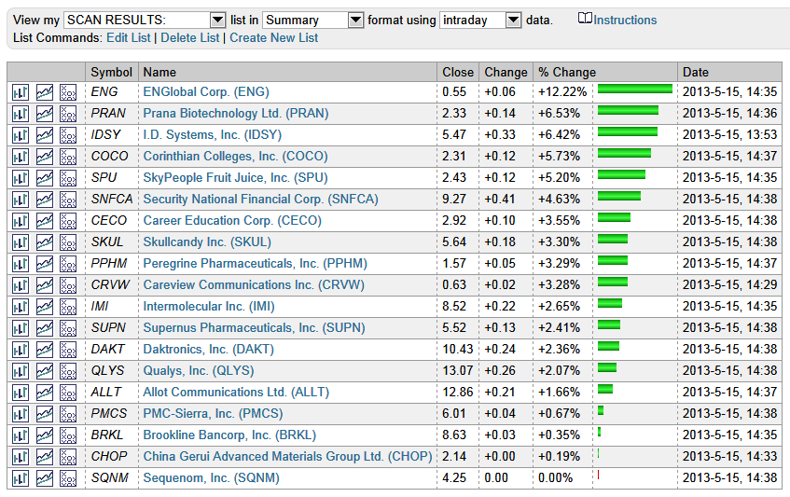Open SharpChart icon for SQNM row
790x497 pixels.
[21, 478]
